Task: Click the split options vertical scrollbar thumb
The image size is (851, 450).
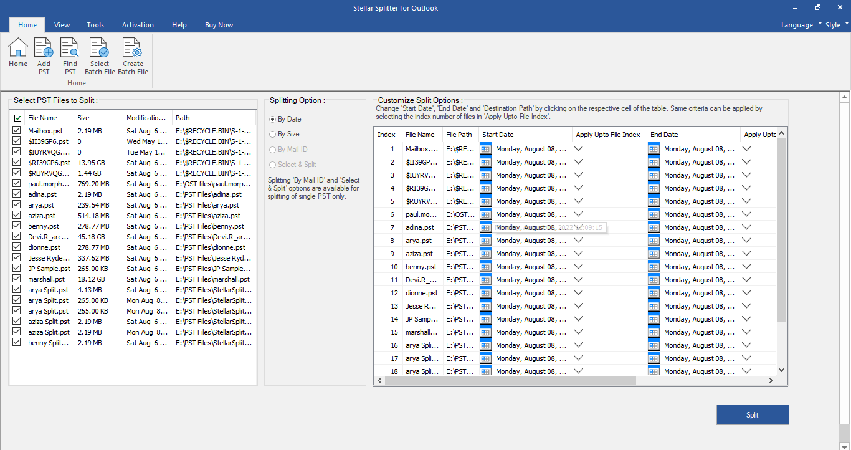Action: 782,229
